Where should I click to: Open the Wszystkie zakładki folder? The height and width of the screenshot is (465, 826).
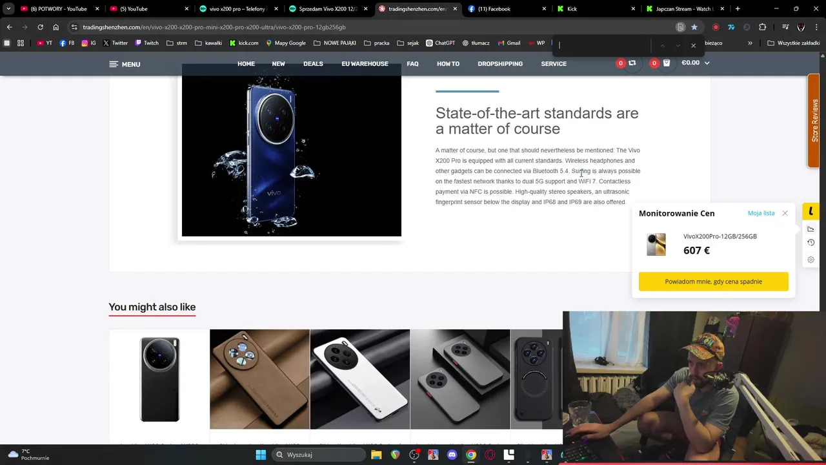(x=793, y=43)
